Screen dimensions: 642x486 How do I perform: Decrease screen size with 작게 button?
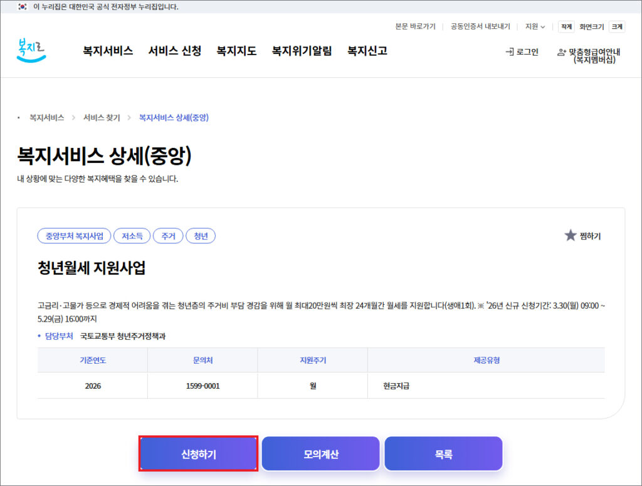coord(566,26)
